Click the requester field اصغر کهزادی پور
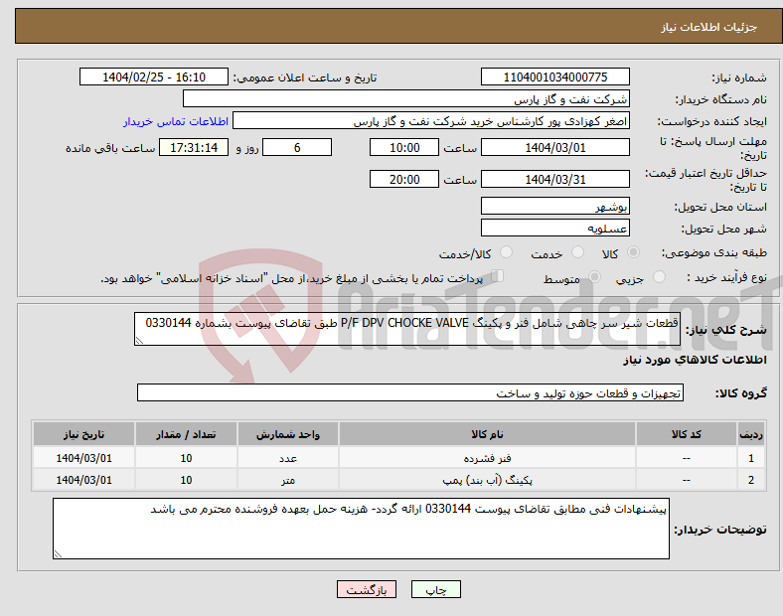The width and height of the screenshot is (783, 616). 431,121
